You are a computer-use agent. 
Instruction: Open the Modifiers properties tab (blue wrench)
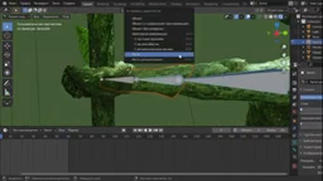[x=295, y=128]
